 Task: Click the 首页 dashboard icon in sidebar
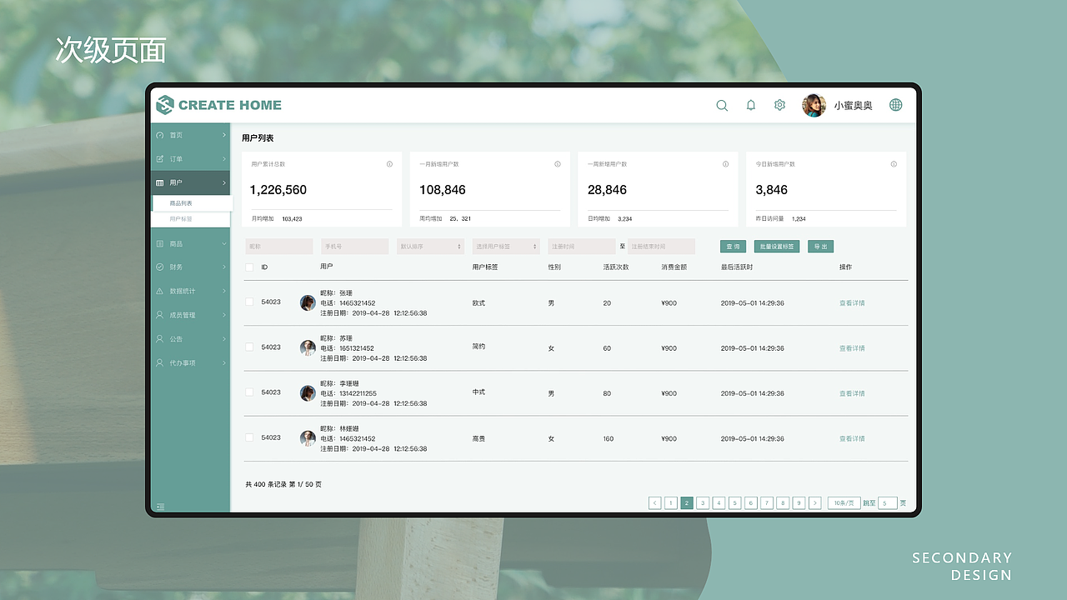pyautogui.click(x=160, y=135)
